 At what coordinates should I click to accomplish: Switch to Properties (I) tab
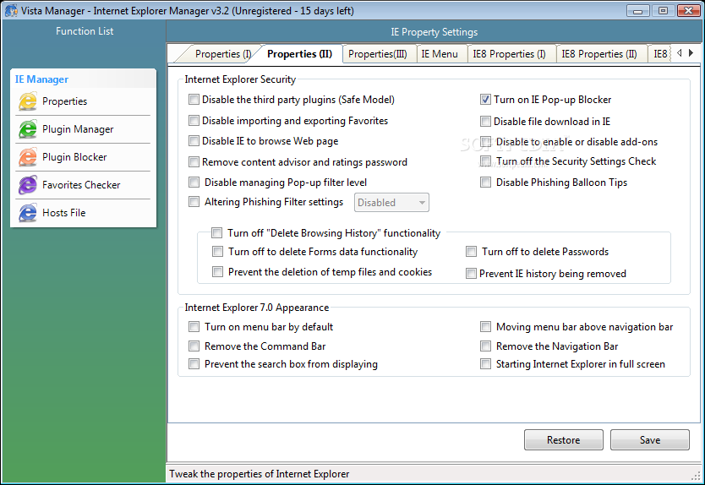point(222,54)
